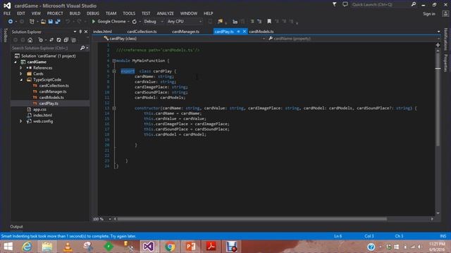
Task: Click the feedback speech bubble icon
Action: tap(345, 4)
